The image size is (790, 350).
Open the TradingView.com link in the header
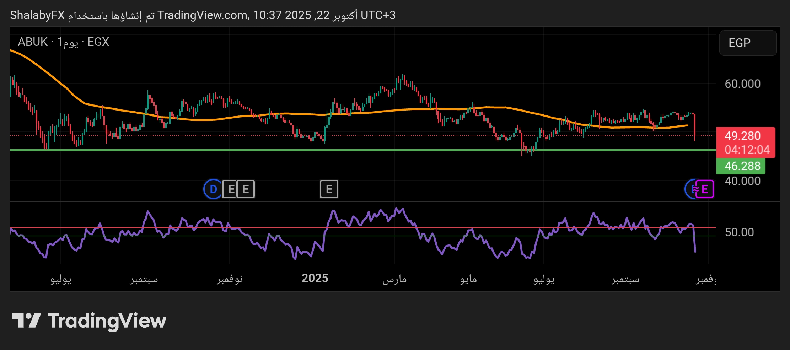point(203,15)
